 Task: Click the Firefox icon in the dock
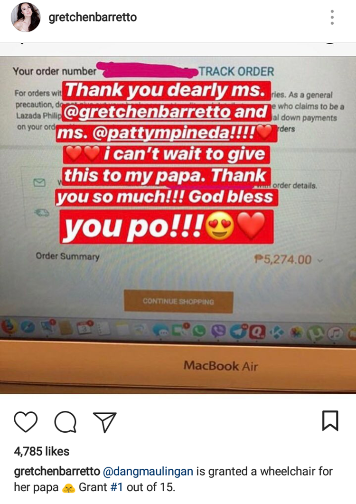9,327
